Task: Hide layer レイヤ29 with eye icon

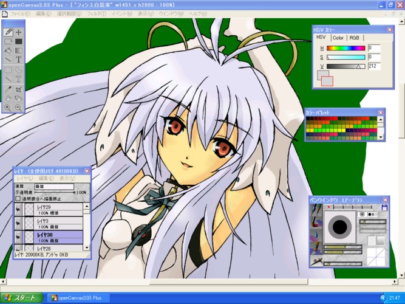Action: (x=18, y=210)
